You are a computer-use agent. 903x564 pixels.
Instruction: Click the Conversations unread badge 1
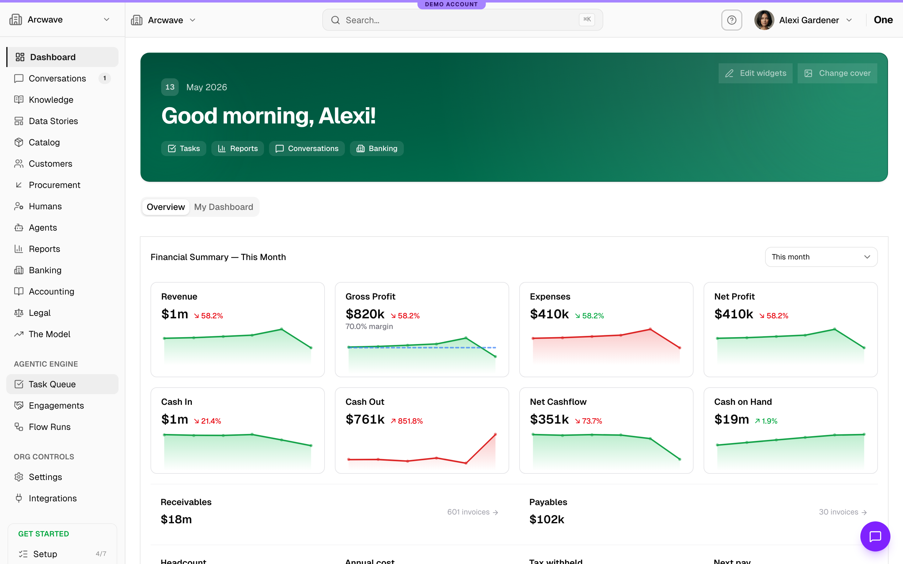[104, 78]
